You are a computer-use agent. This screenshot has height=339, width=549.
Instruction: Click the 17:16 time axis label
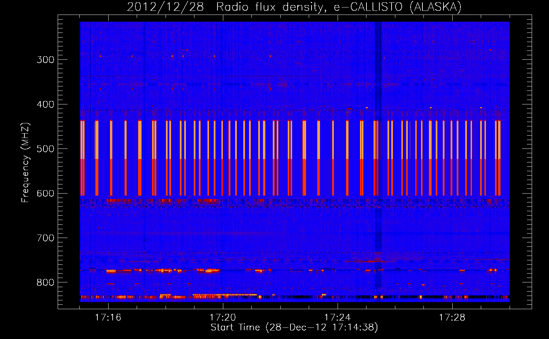pyautogui.click(x=108, y=318)
